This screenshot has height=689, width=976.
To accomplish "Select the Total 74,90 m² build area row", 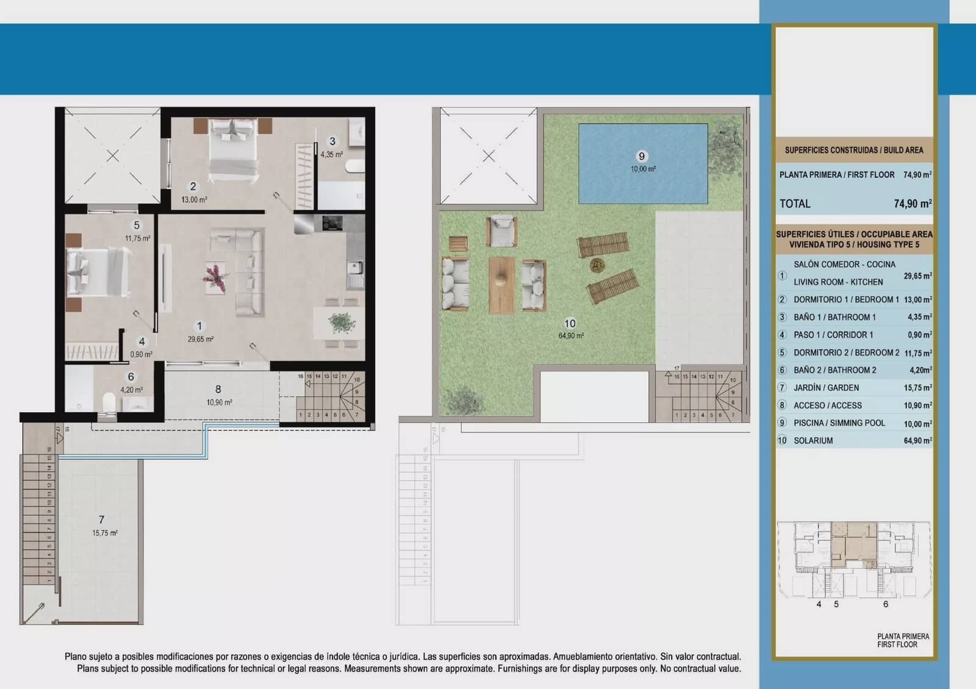I will [x=854, y=204].
